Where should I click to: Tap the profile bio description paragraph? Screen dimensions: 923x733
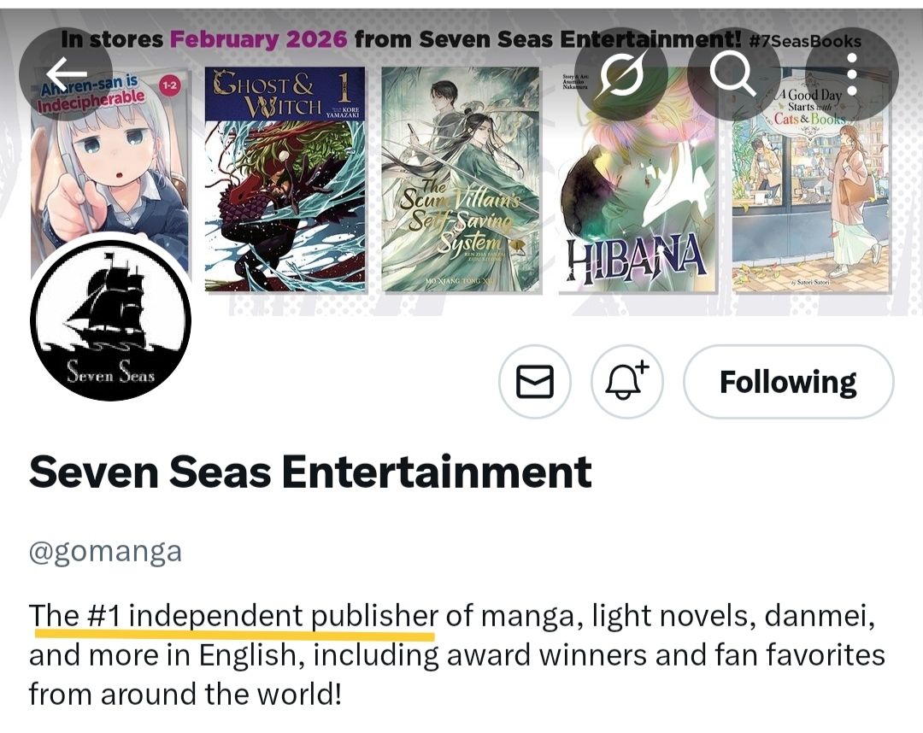(456, 654)
